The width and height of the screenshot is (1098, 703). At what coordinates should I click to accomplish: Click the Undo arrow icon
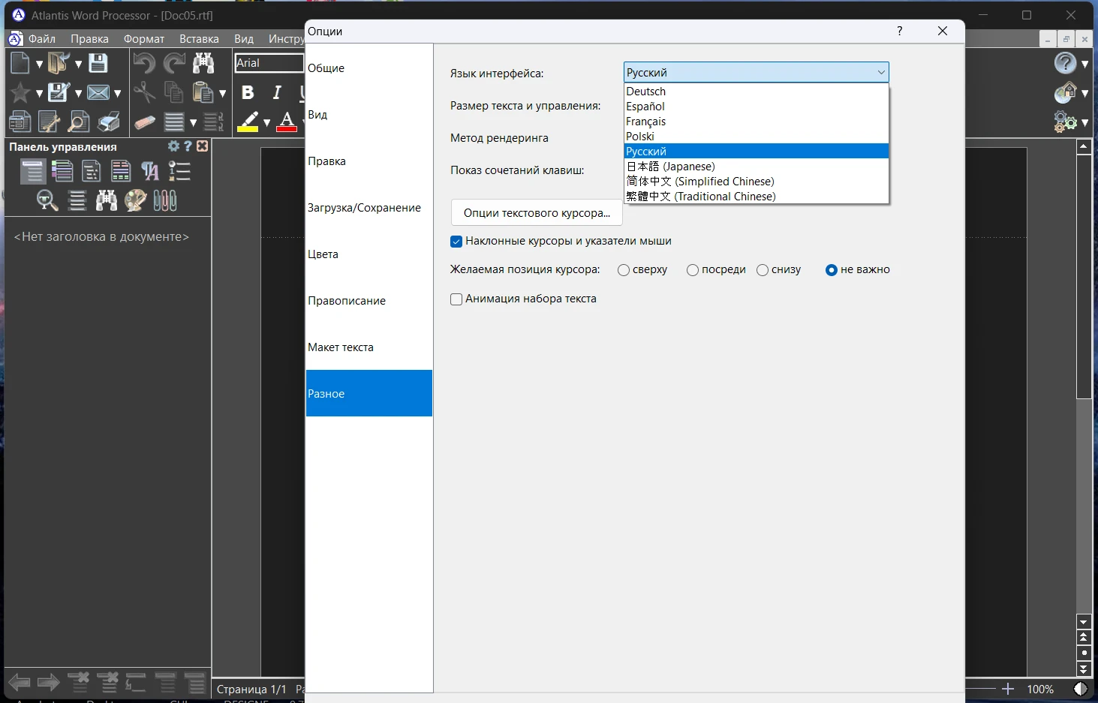(x=144, y=64)
